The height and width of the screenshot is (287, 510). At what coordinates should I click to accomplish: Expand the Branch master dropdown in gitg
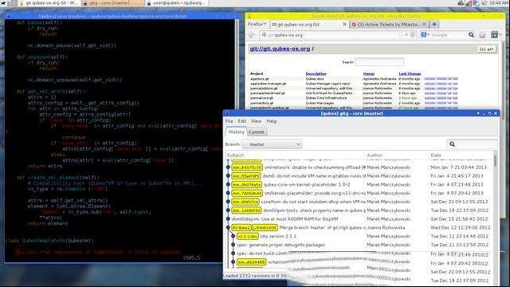coord(272,144)
